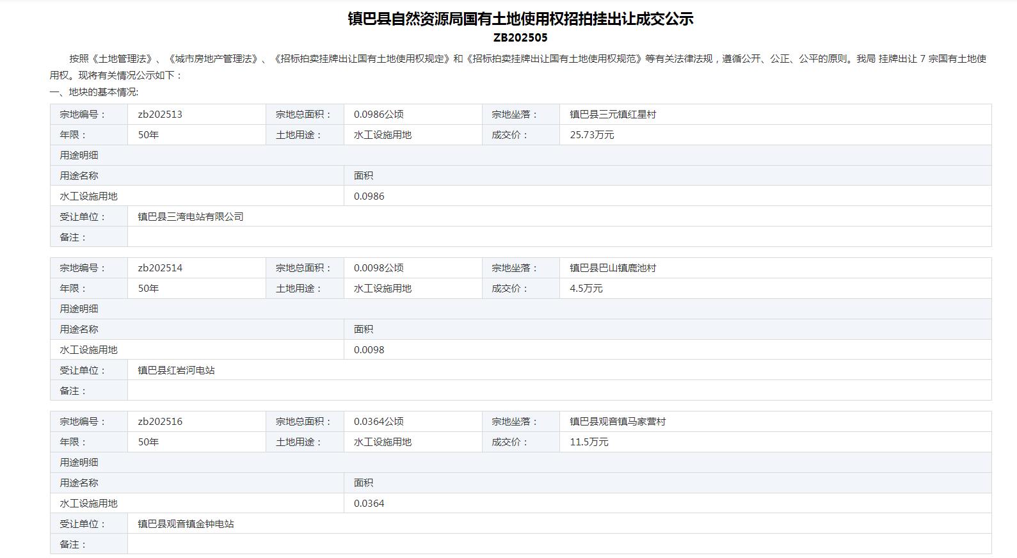Click the area detail value 0.0364
This screenshot has height=558, width=1017.
369,504
